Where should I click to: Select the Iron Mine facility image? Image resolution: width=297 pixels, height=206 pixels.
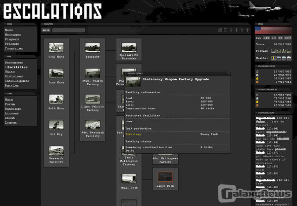coord(56,73)
